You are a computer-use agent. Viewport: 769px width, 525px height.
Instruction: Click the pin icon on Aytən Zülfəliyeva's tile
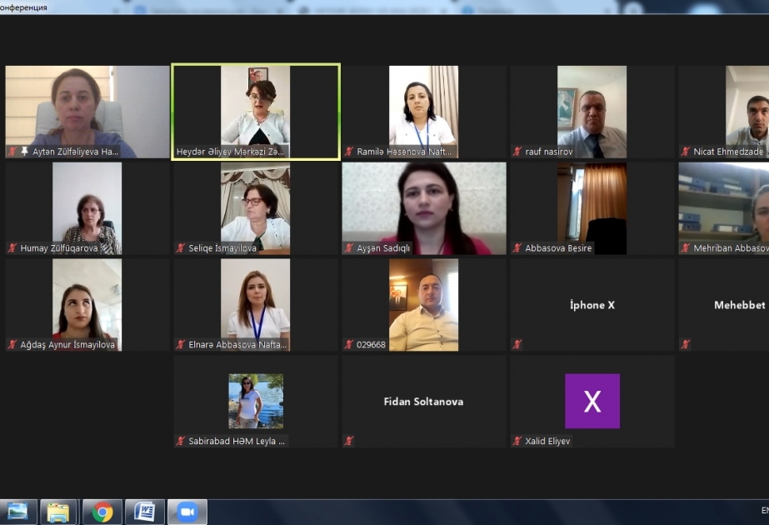point(24,152)
